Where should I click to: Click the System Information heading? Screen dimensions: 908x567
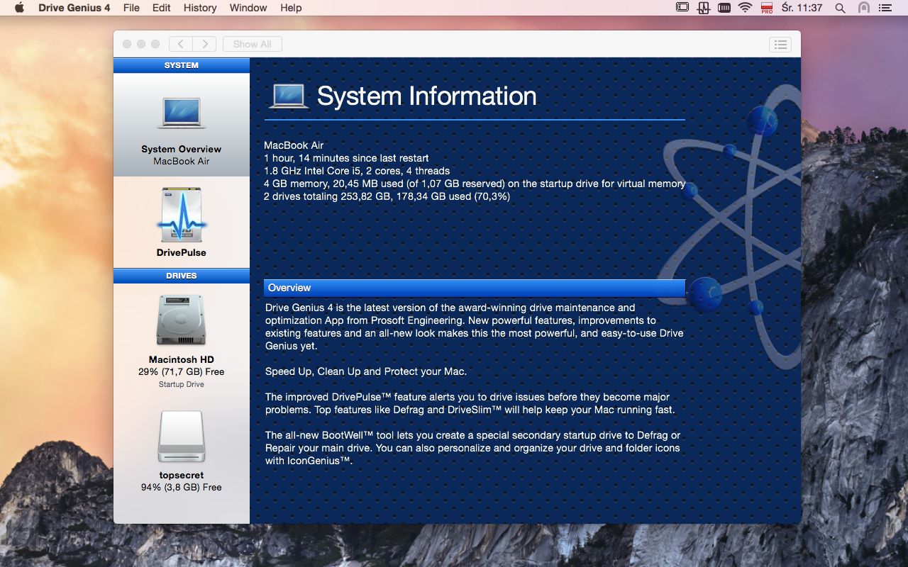tap(426, 96)
